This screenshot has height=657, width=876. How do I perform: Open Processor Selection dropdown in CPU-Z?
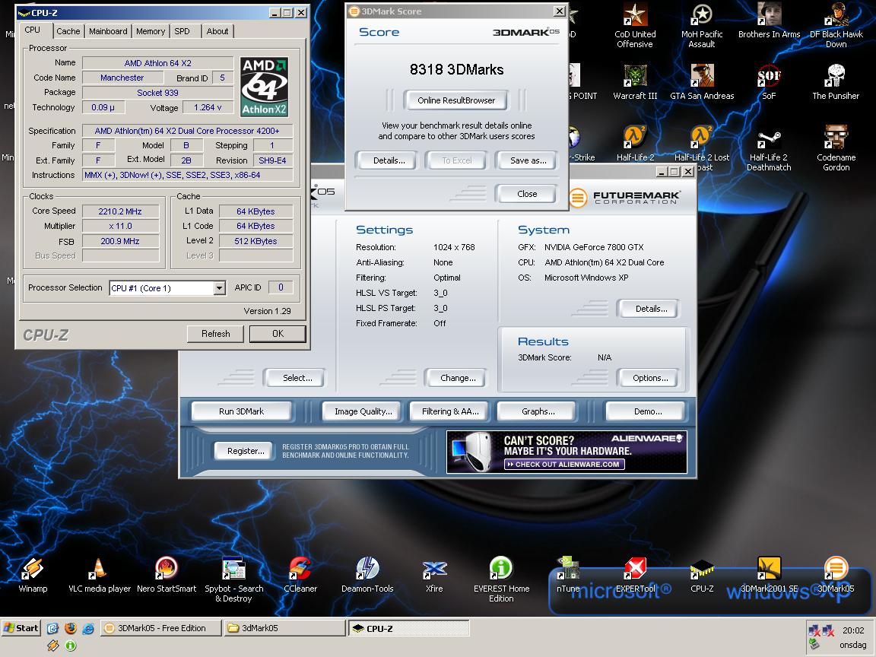(220, 287)
